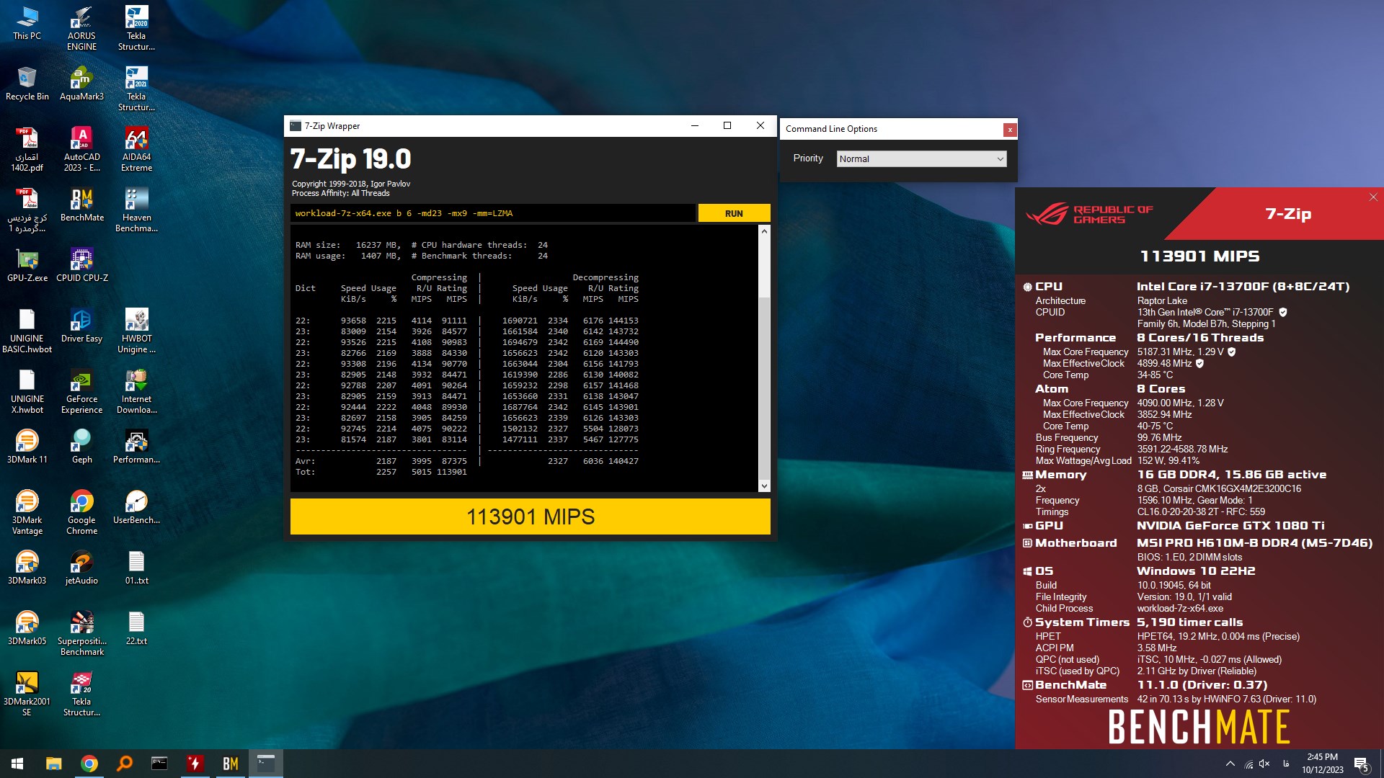
Task: Open the This PC desktop icon
Action: (27, 23)
